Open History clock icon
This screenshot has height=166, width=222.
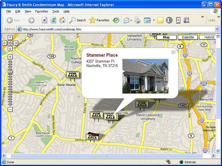[x=116, y=20]
